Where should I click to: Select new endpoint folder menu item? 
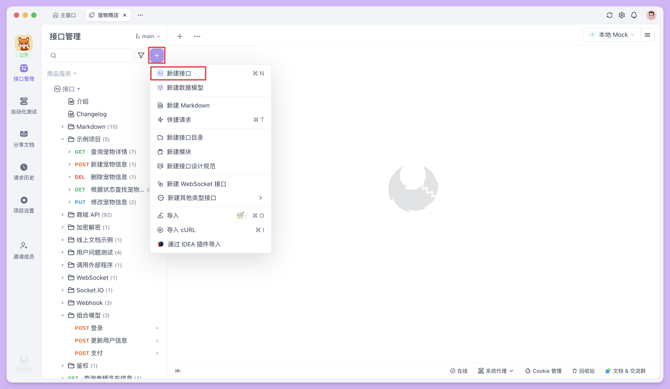(211, 137)
